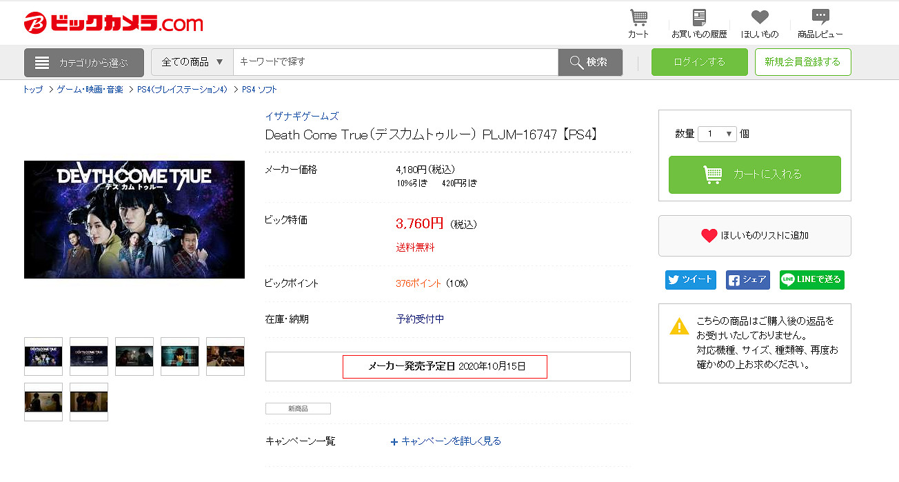
Task: Go to PS4 software breadcrumb link
Action: [259, 90]
